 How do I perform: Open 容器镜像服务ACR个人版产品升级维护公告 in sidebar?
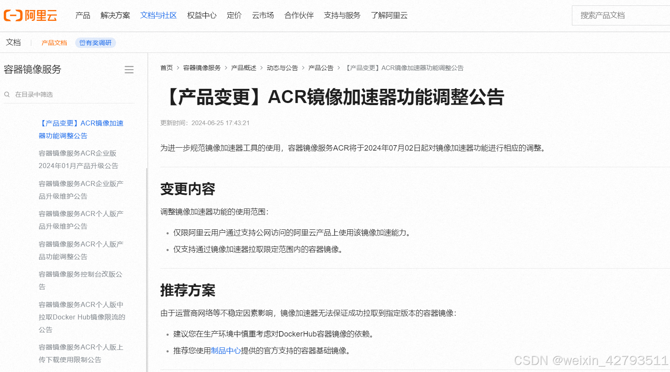81,220
